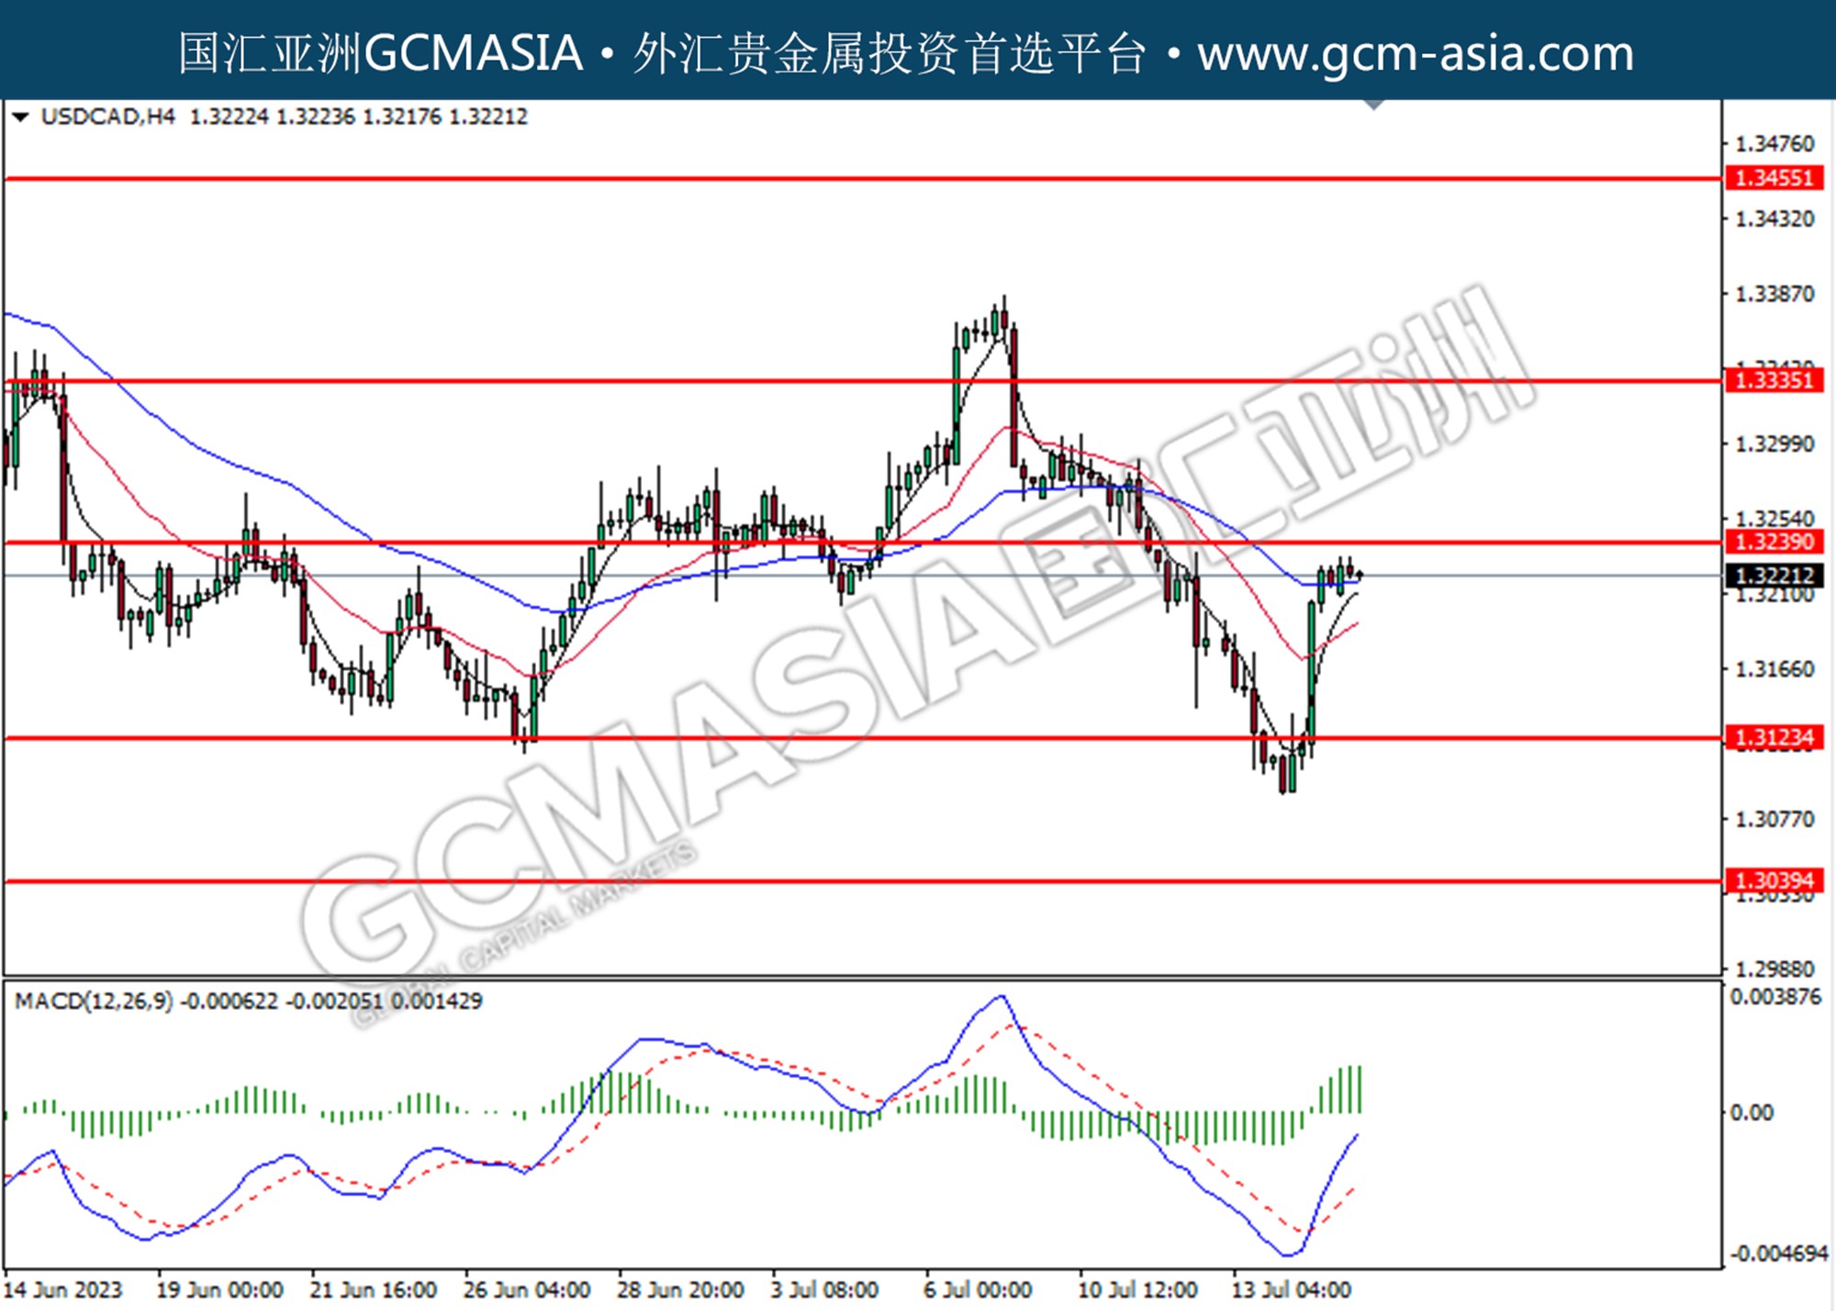Select the 1.31234 red price label
The height and width of the screenshot is (1311, 1836).
click(1774, 737)
